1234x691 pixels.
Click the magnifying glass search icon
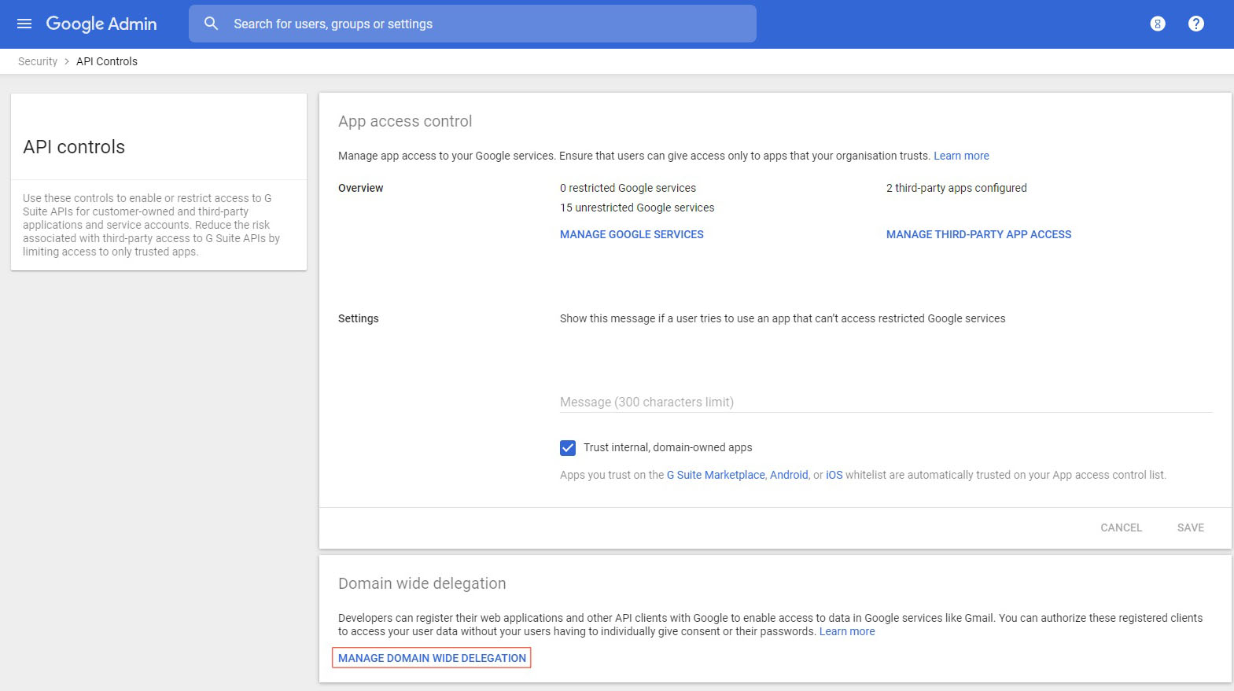(x=211, y=24)
